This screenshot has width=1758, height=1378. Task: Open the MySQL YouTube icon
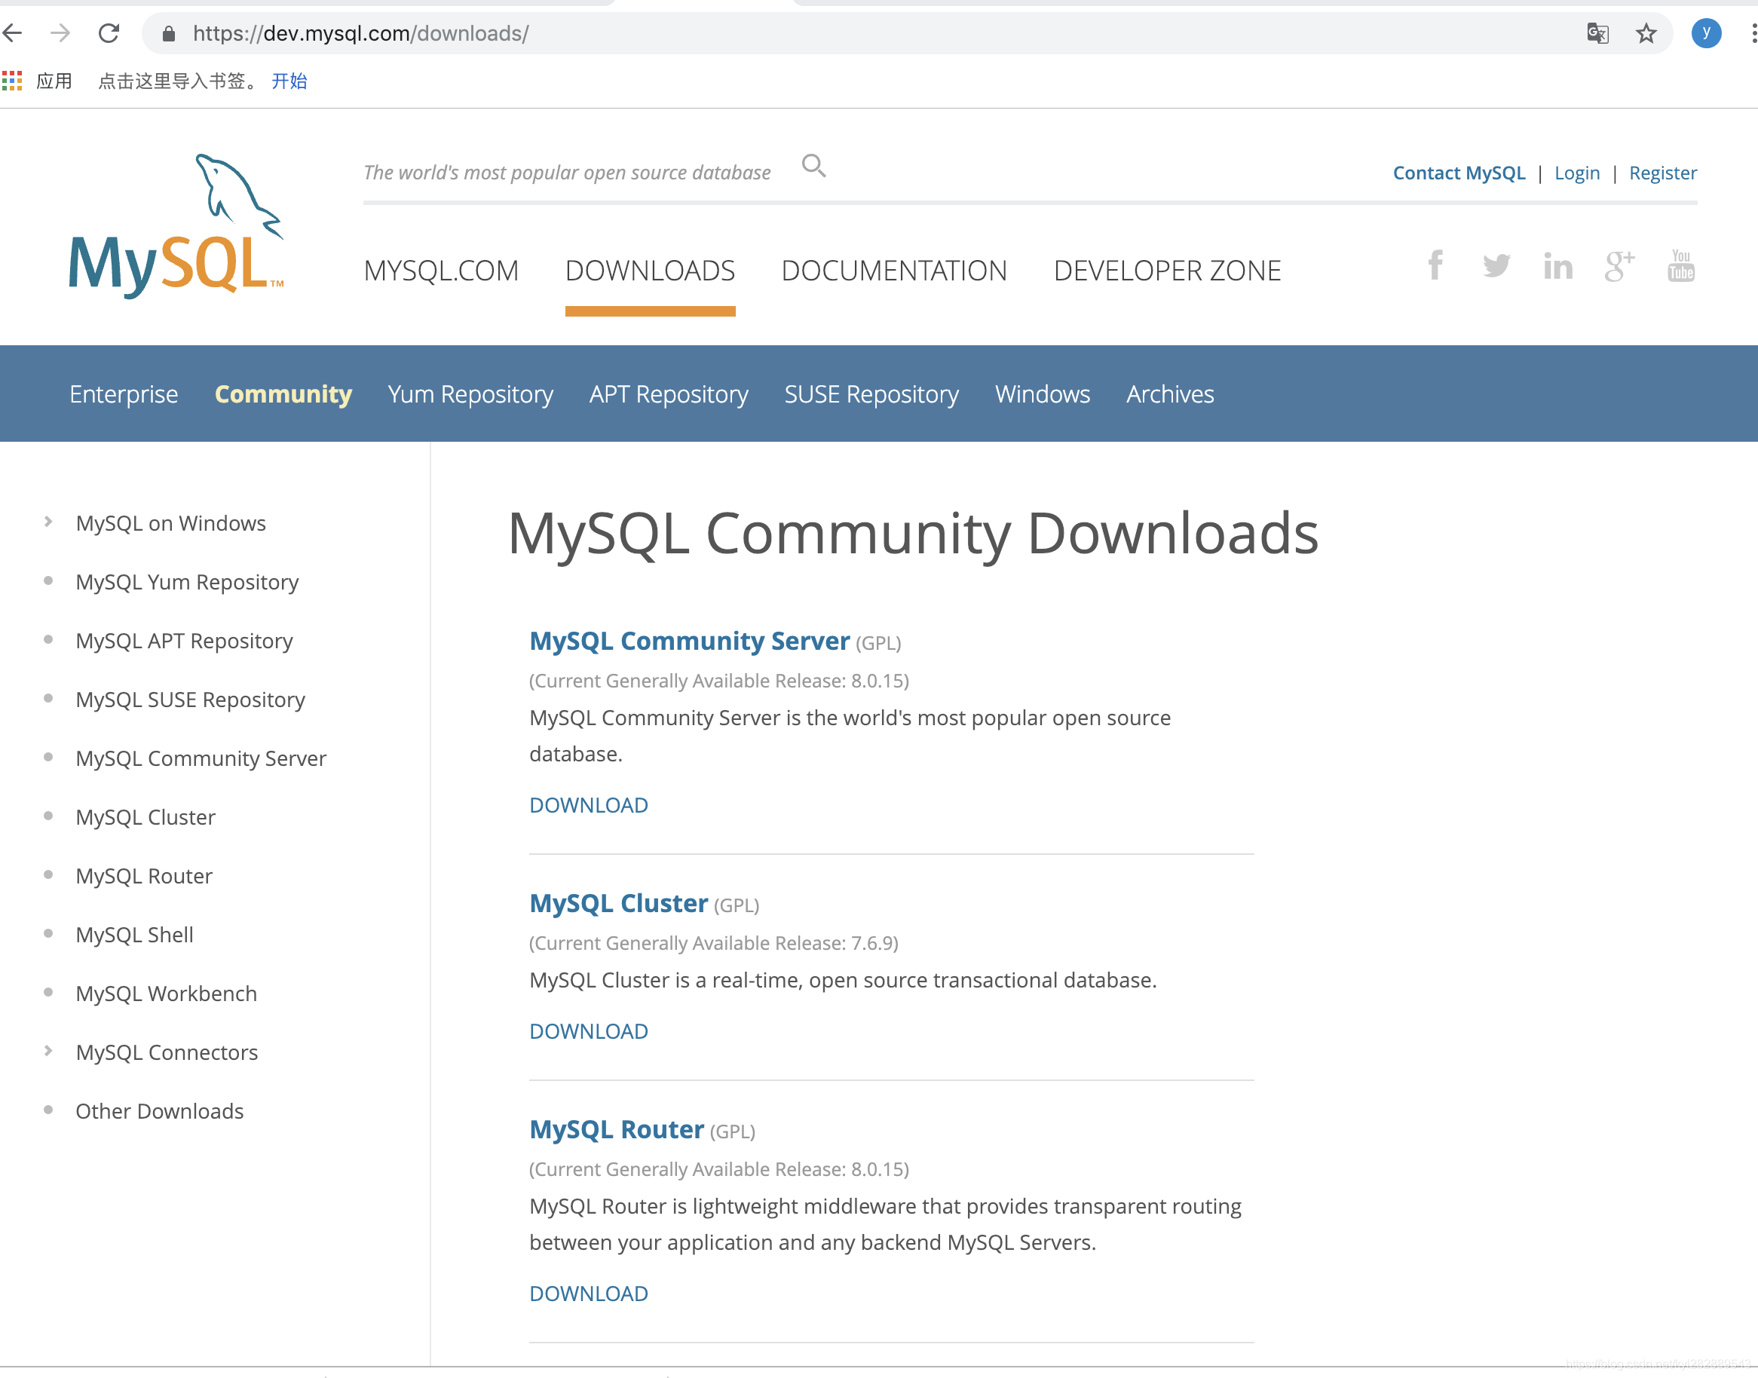1681,265
